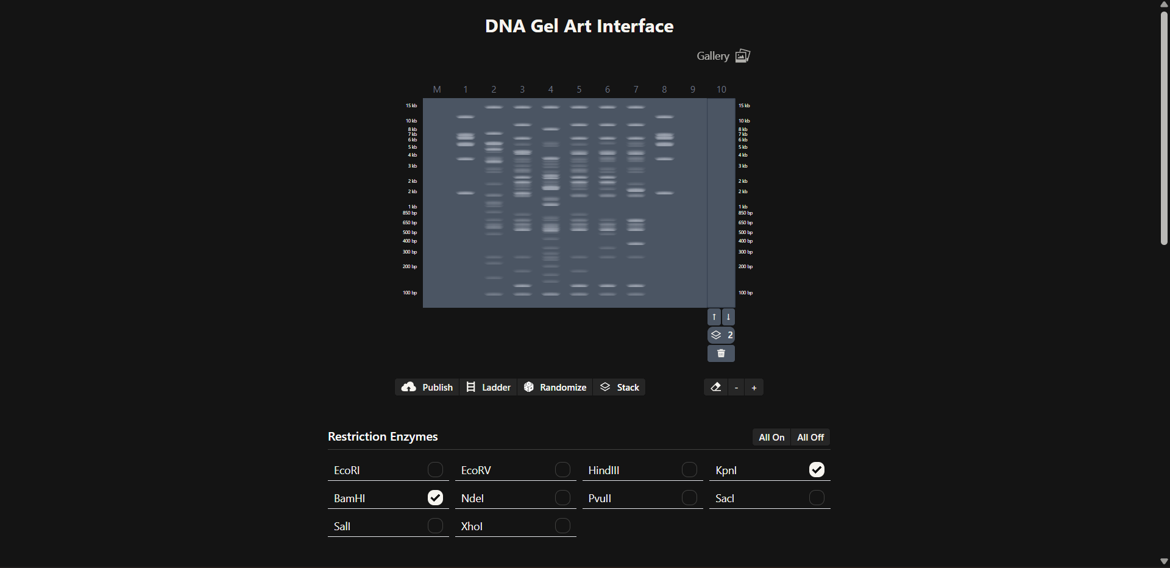The width and height of the screenshot is (1170, 568).
Task: Move lane up with up arrow
Action: [714, 317]
